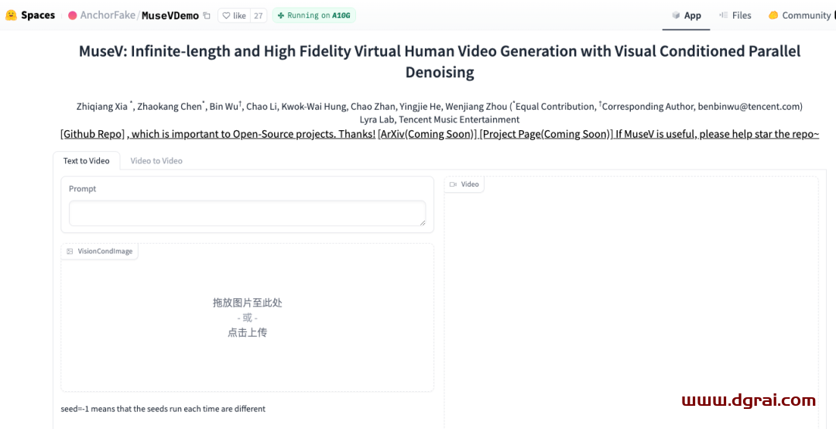
Task: Click the Video output camera icon
Action: point(453,184)
